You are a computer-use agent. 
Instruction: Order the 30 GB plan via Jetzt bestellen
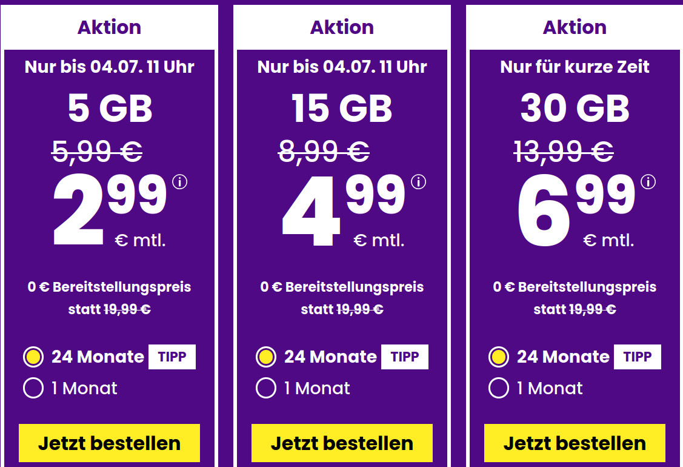coord(574,443)
